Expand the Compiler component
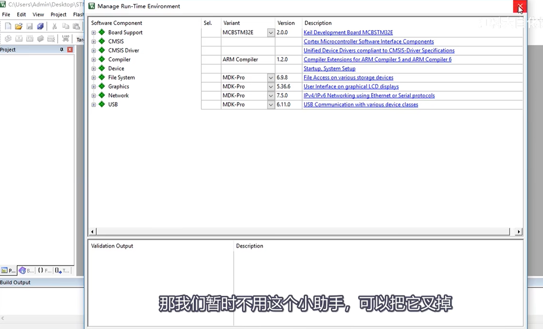 tap(94, 60)
